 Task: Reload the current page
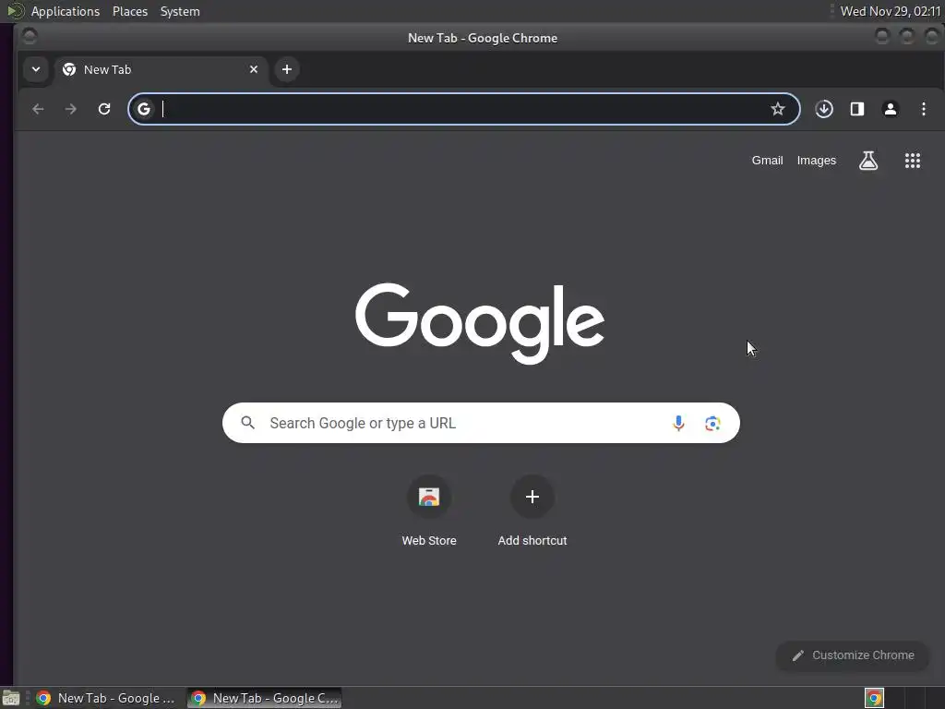pos(104,109)
